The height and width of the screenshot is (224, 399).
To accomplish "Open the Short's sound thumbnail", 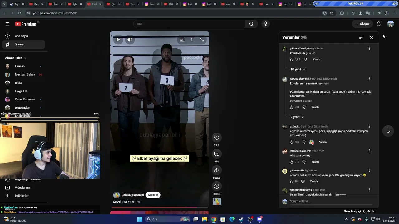I will pos(217,202).
